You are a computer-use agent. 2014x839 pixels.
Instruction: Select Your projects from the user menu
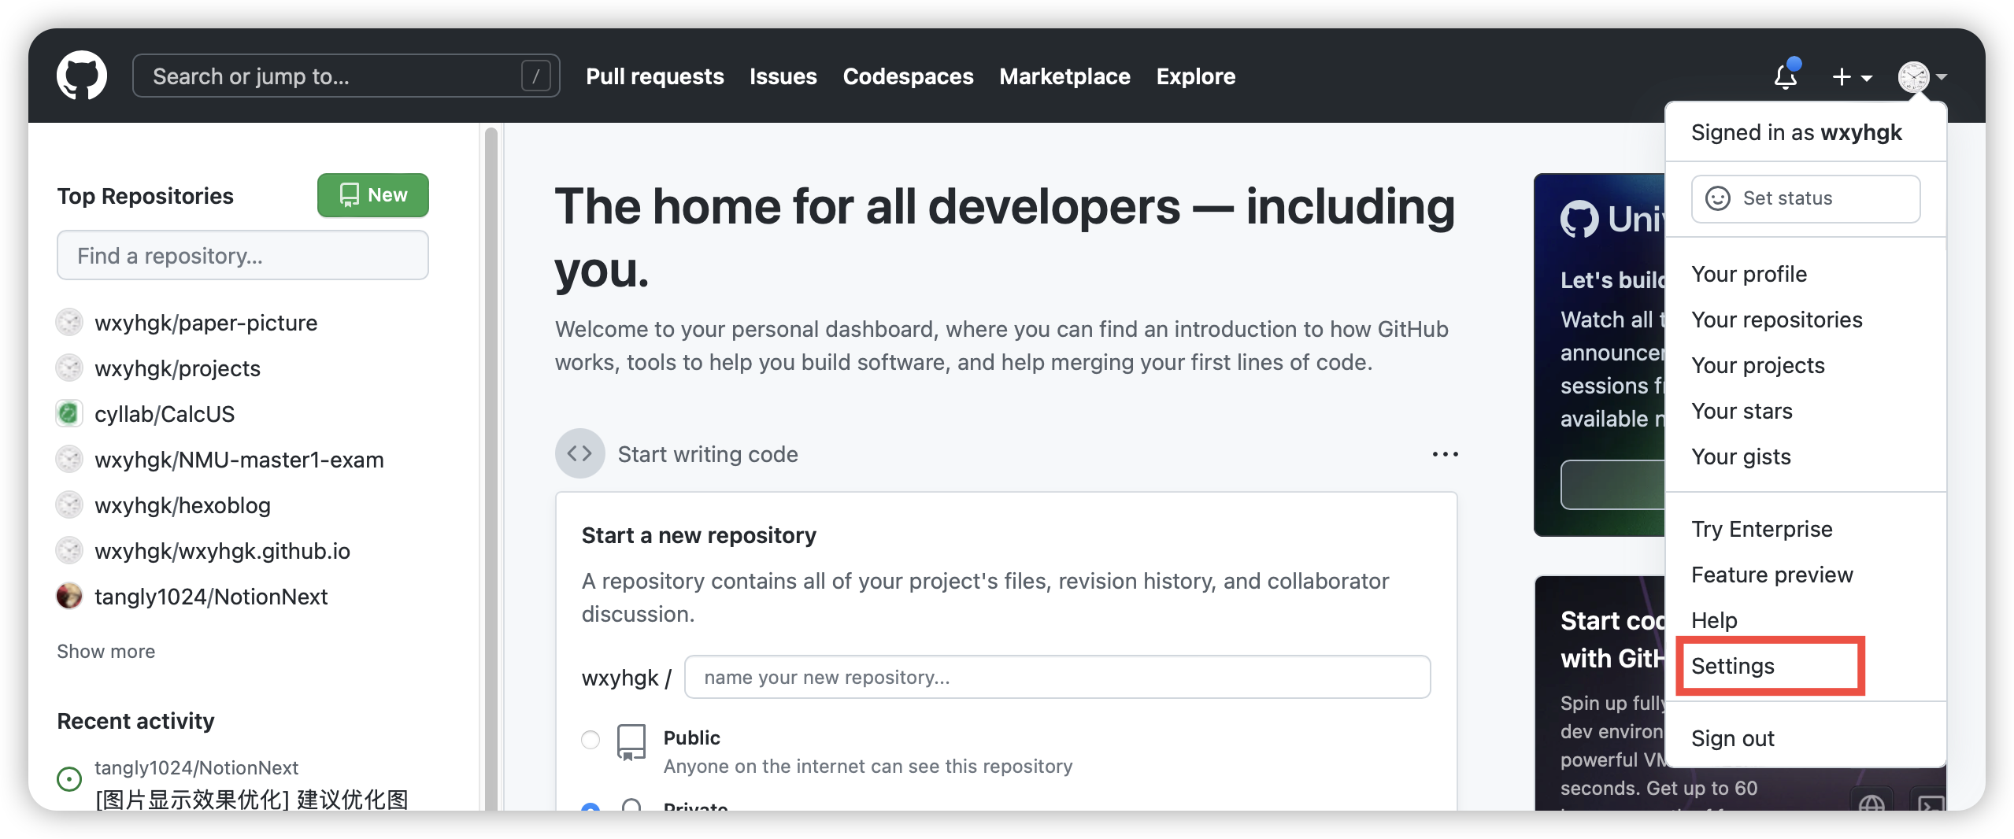tap(1805, 365)
